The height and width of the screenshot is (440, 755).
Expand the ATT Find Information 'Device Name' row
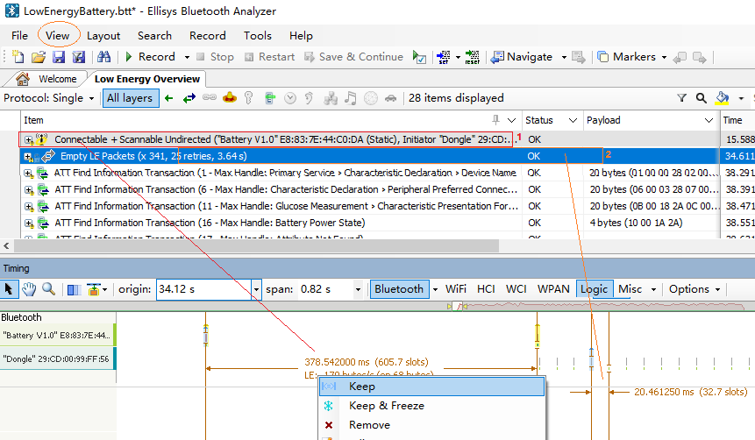click(29, 174)
